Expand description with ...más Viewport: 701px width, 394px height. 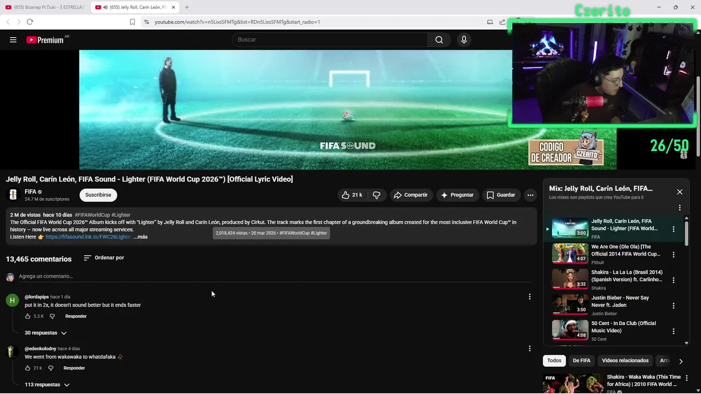[141, 237]
